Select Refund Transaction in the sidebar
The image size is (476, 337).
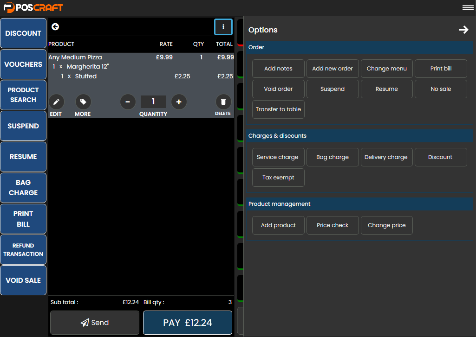pos(23,250)
